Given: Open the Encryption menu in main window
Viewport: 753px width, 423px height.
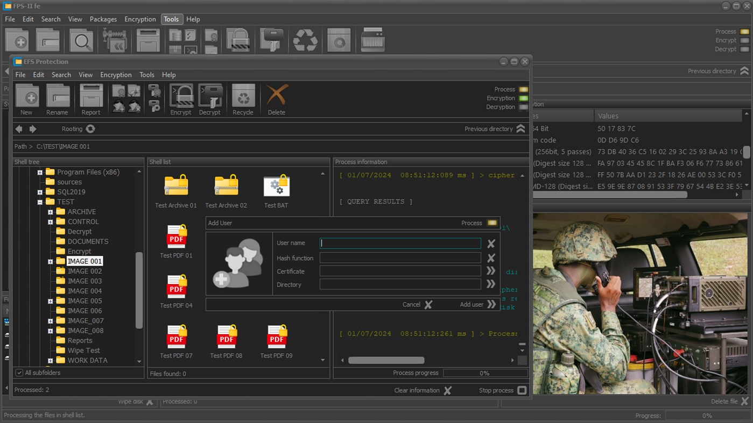Looking at the screenshot, I should pyautogui.click(x=139, y=19).
